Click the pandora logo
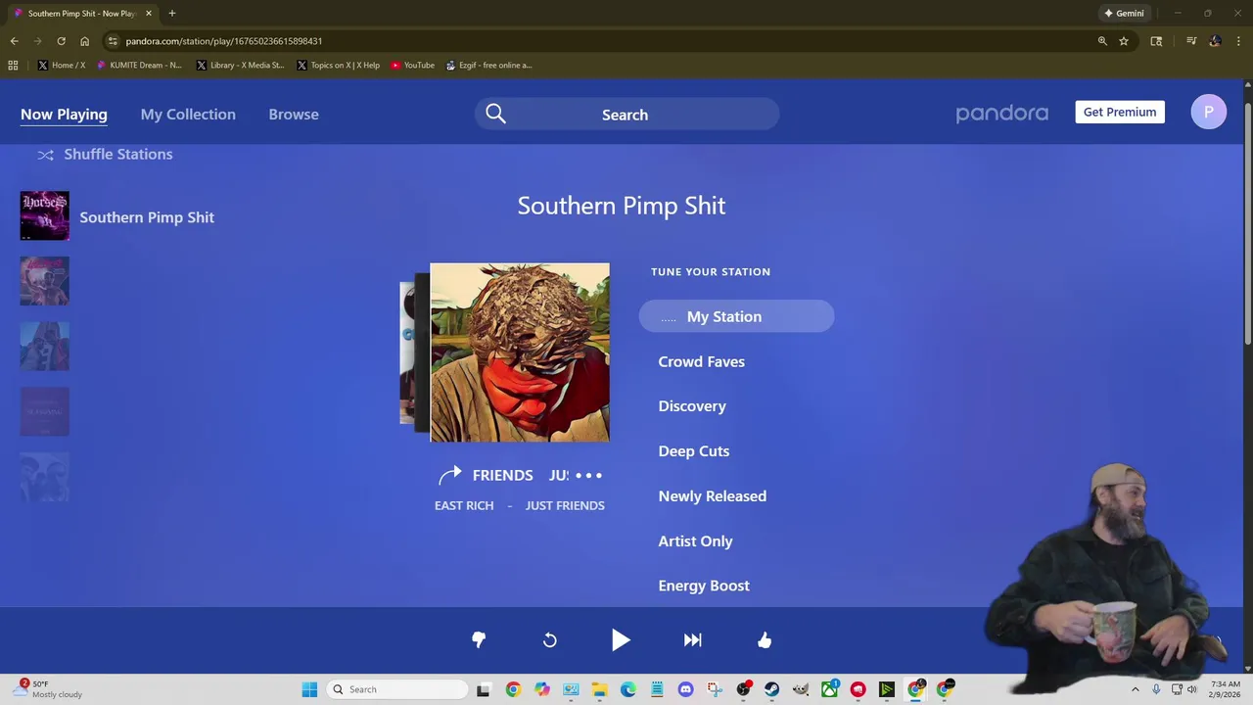1253x705 pixels. 1001,114
